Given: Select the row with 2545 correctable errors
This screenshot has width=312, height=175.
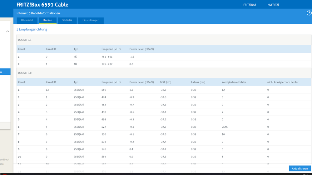Looking at the screenshot, I should click(164, 127).
